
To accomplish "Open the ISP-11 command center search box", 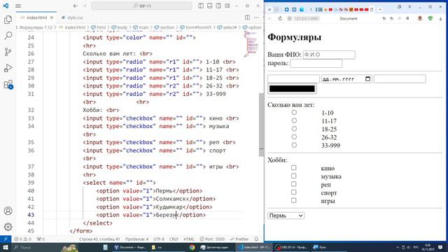I will (141, 6).
